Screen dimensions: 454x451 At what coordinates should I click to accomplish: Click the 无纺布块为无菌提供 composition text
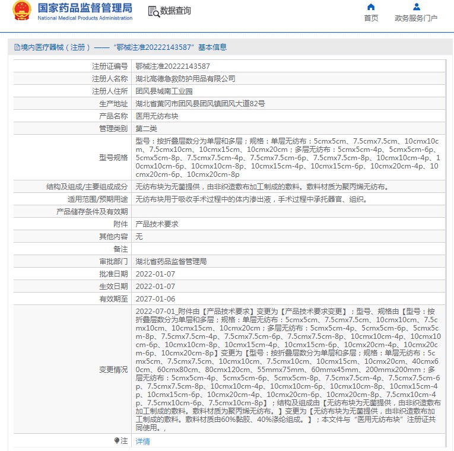(262, 187)
